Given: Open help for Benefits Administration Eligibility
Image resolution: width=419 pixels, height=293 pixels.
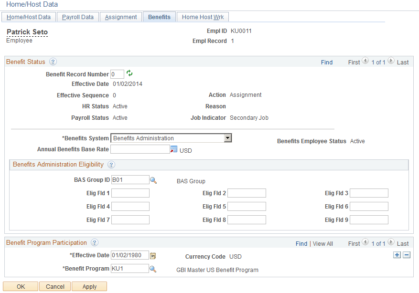Looking at the screenshot, I should click(112, 165).
